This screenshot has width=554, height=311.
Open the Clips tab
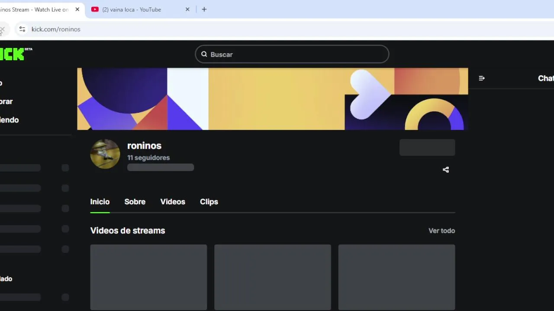[x=209, y=202]
